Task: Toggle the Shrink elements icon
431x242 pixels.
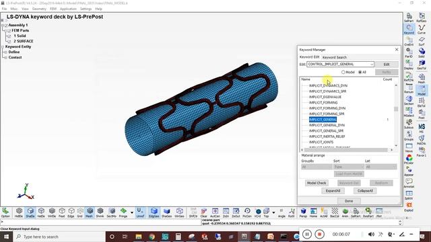Action: pos(100,212)
